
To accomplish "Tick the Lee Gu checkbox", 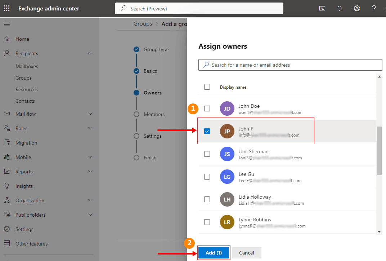I will tap(207, 177).
